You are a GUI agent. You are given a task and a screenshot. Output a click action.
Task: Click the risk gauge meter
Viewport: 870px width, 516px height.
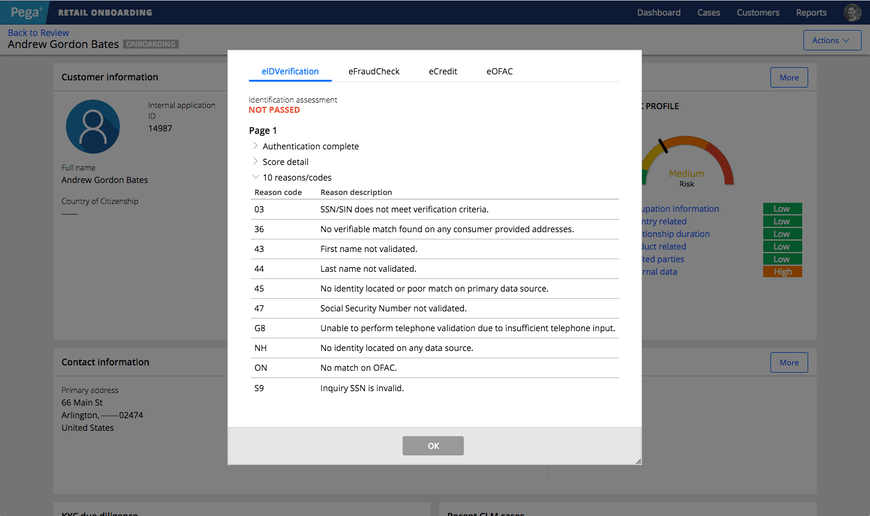688,160
